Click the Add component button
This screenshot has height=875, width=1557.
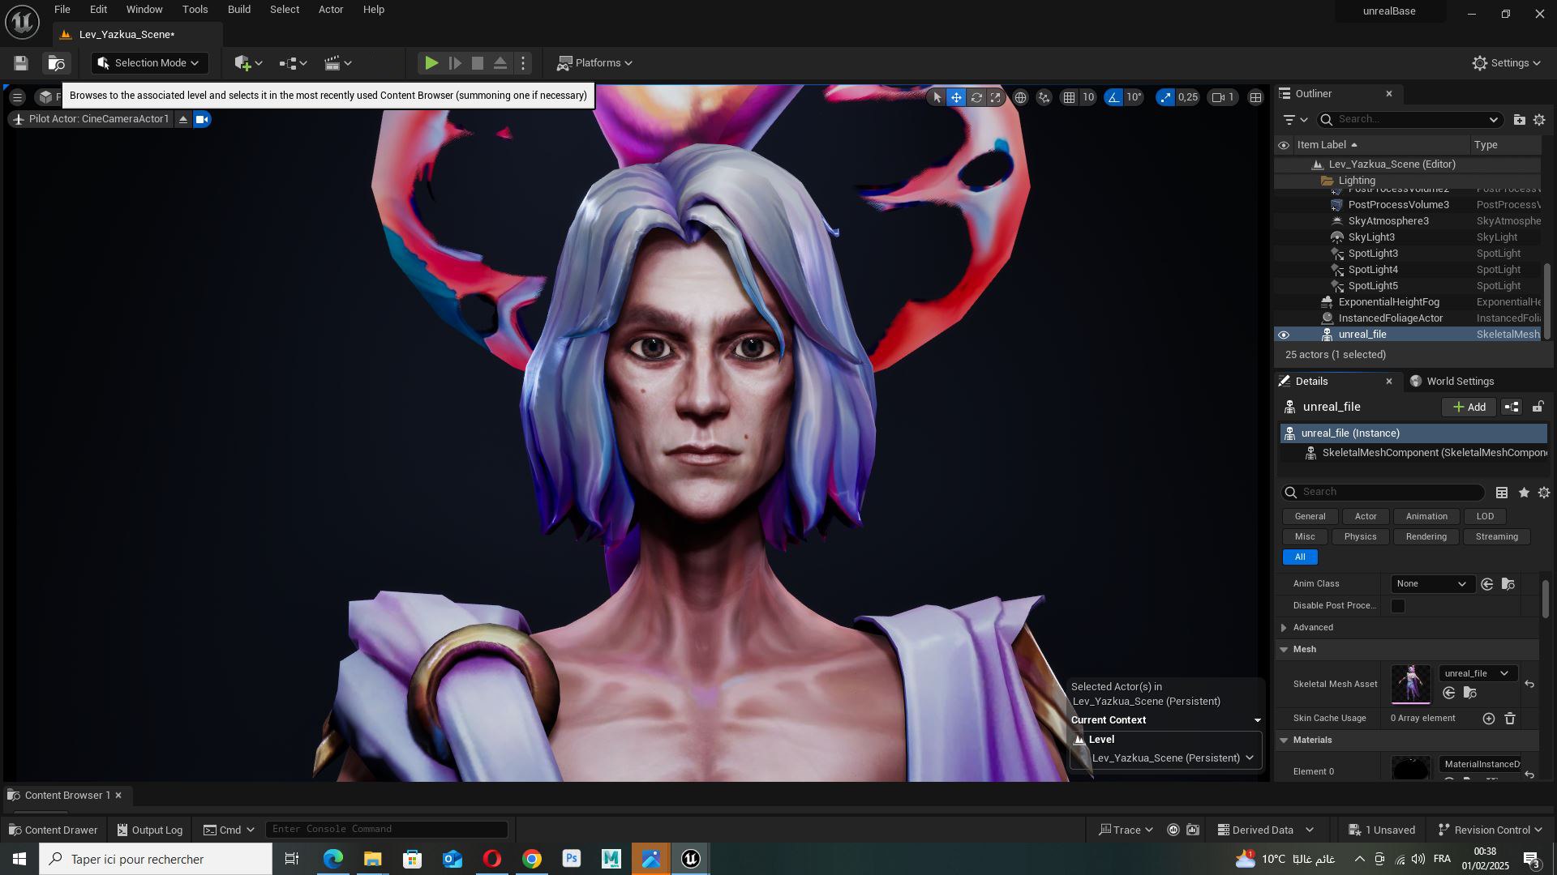coord(1469,407)
